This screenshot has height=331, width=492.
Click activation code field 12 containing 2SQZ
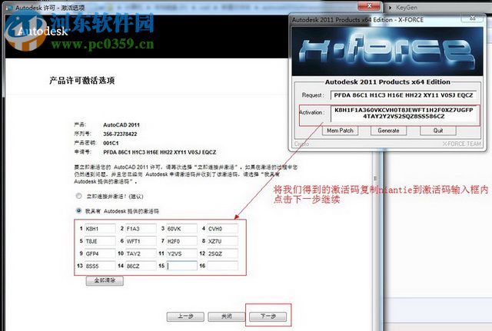222,253
